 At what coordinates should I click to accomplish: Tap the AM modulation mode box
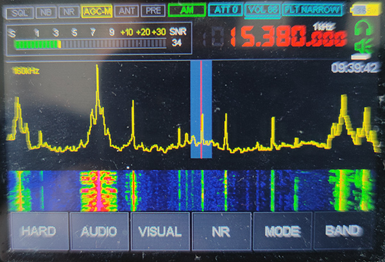pos(187,10)
